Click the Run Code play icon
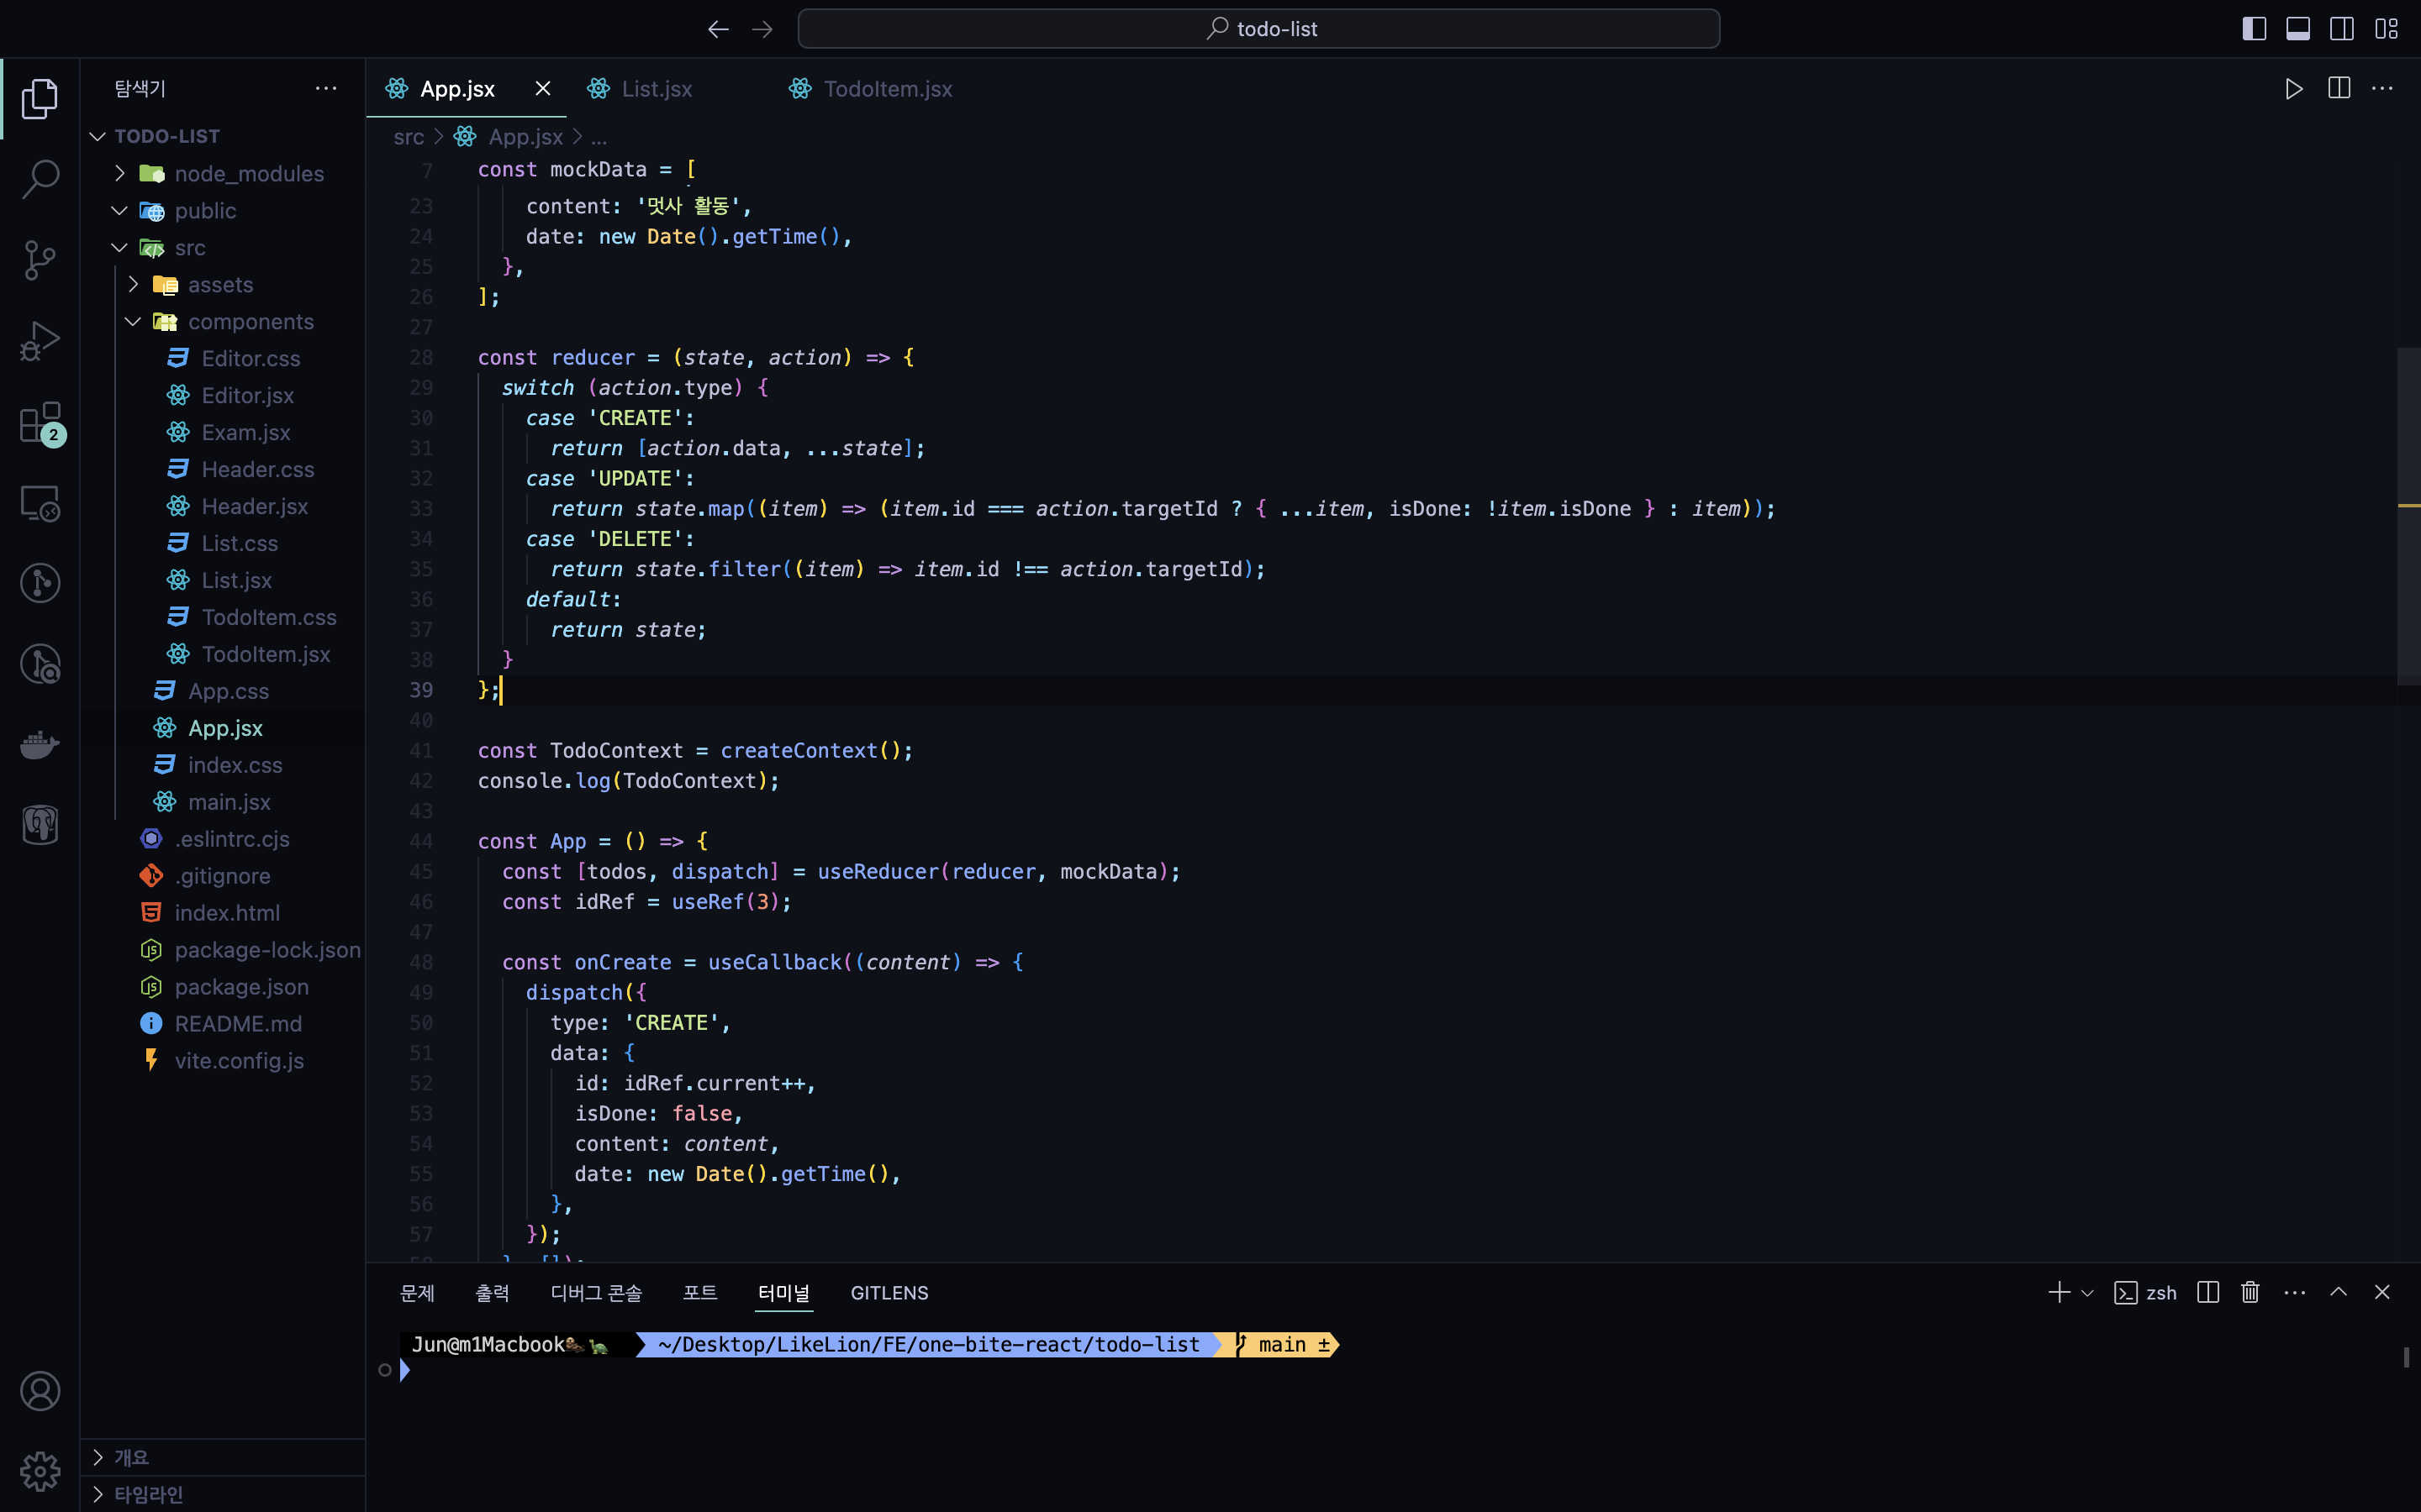 click(2294, 89)
